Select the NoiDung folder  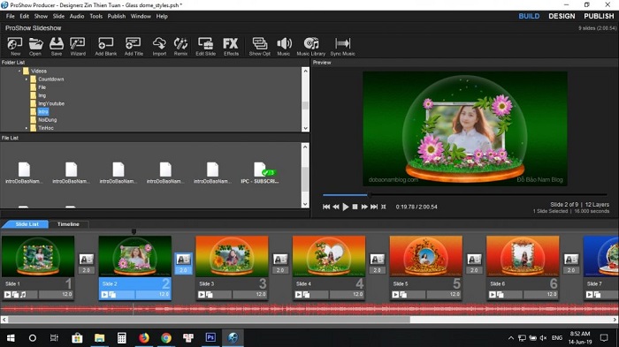pos(48,120)
